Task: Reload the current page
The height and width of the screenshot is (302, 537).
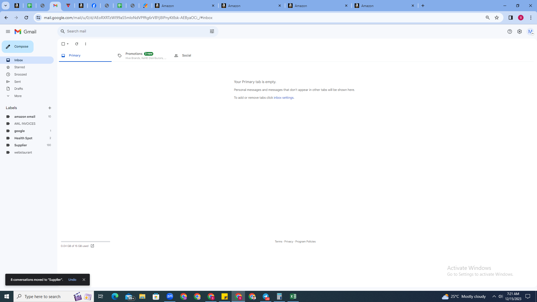Action: pos(26,18)
